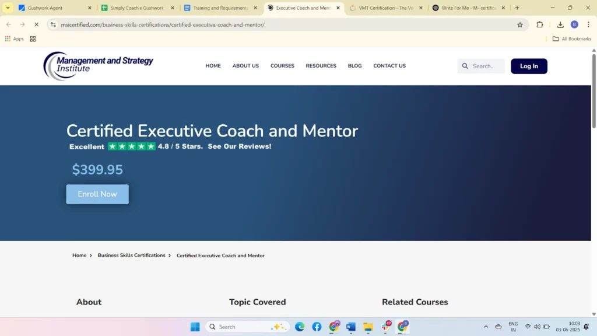Open the All Bookmarks panel
This screenshot has height=336, width=597.
tap(571, 38)
